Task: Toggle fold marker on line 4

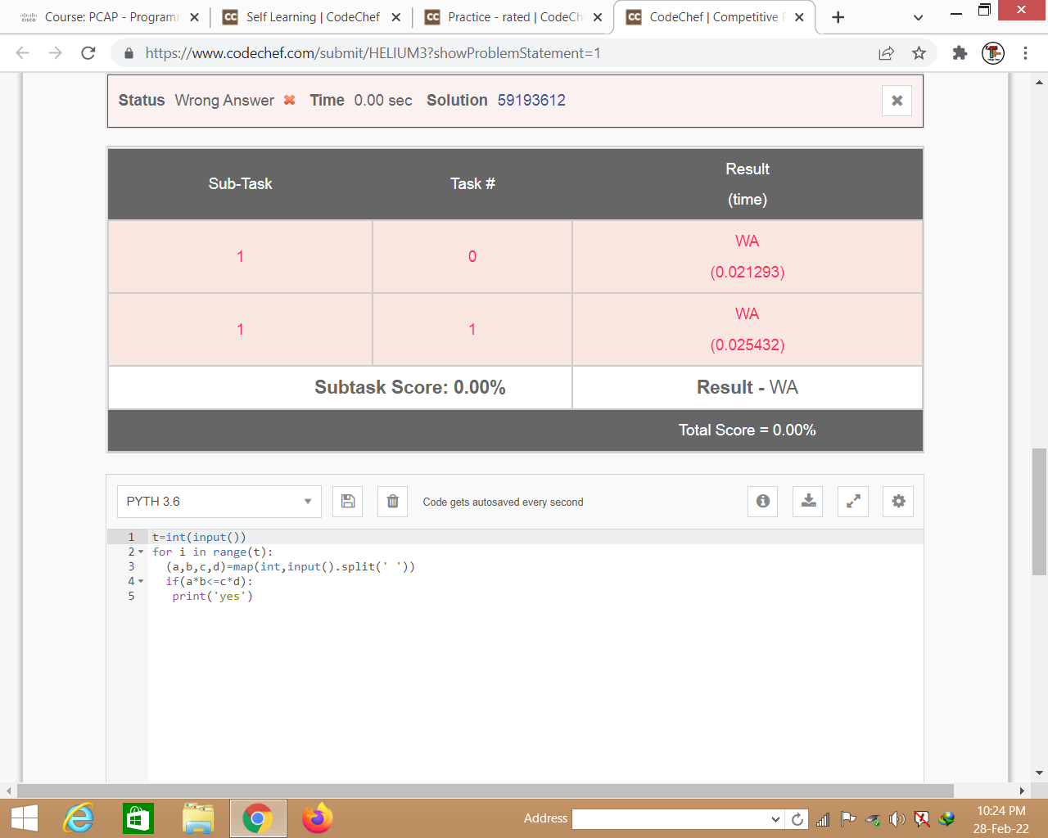Action: (x=140, y=581)
